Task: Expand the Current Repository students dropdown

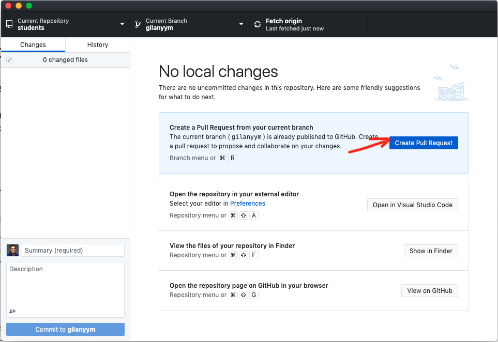Action: 66,24
